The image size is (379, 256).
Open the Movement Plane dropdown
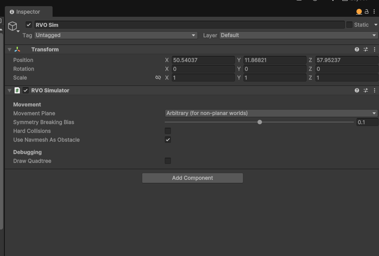pos(271,113)
